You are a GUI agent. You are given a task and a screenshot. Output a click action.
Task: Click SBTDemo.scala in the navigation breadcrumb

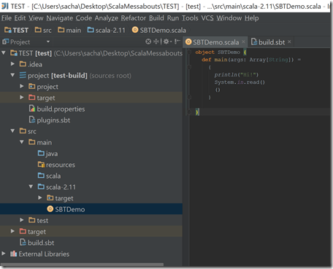pyautogui.click(x=158, y=30)
